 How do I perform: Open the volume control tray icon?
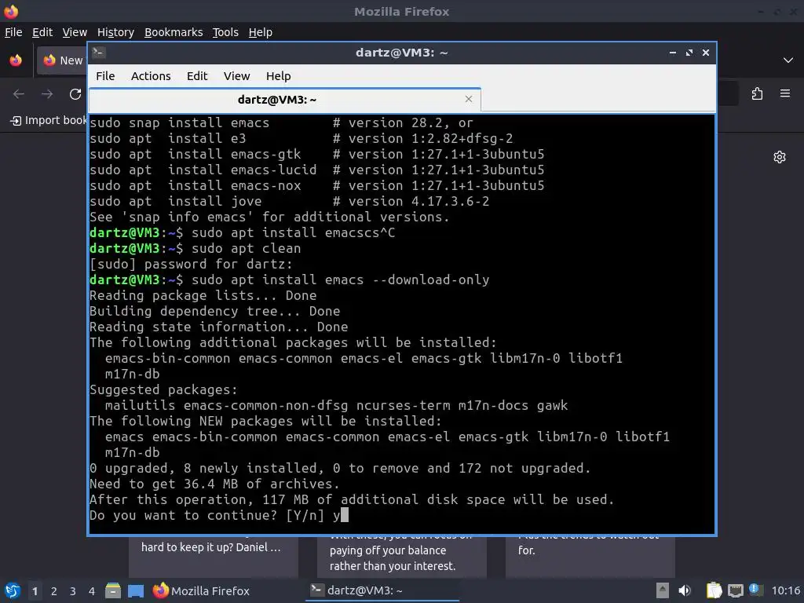[x=685, y=590]
